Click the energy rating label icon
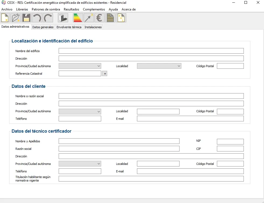264x203 pixels. pyautogui.click(x=78, y=18)
